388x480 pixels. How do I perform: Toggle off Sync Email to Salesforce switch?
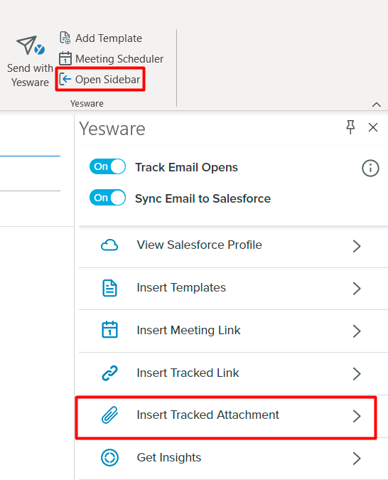(x=108, y=198)
